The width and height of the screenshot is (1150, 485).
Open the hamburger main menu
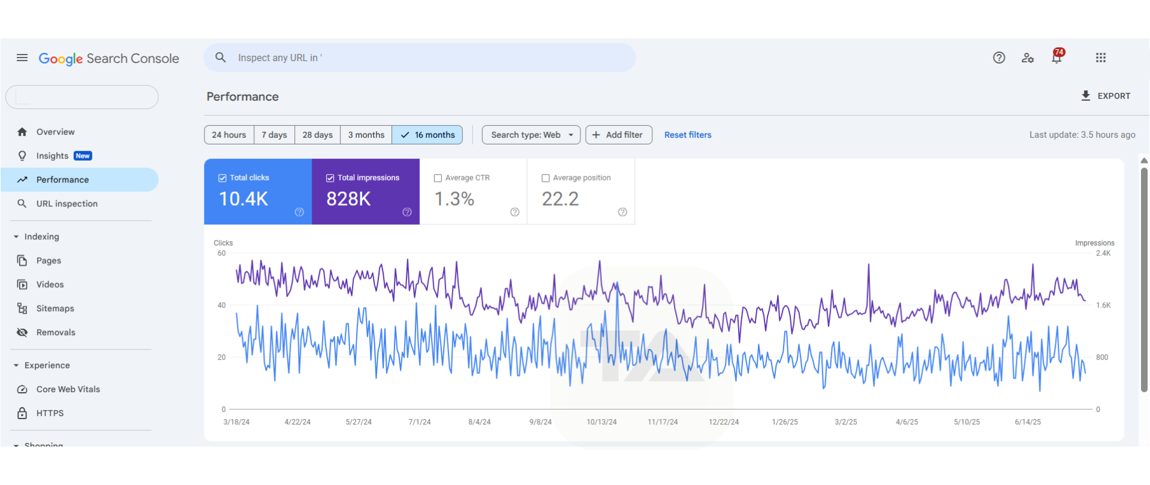[22, 58]
